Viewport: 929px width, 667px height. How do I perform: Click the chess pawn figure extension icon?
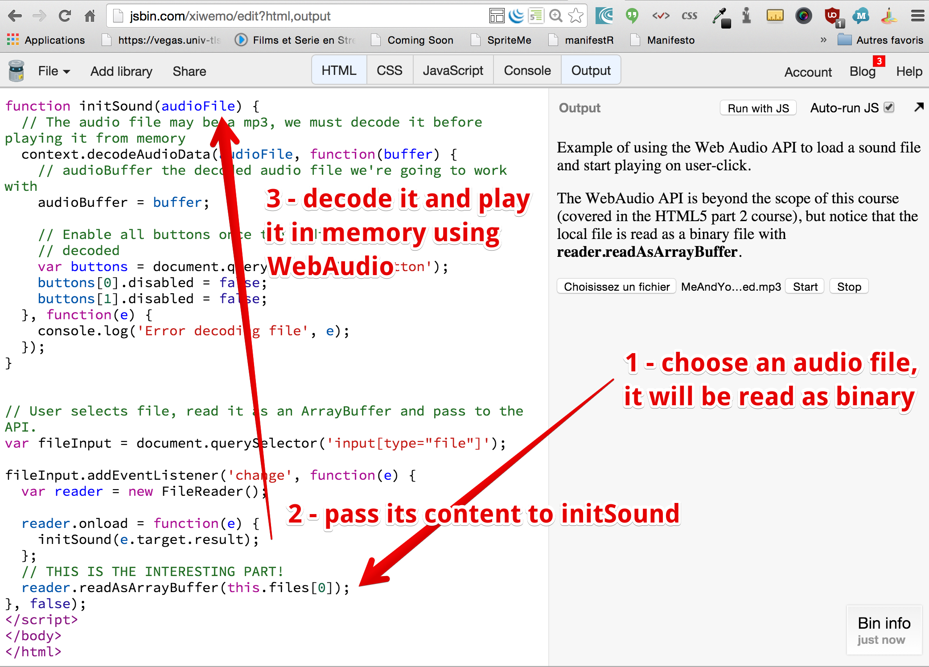(x=747, y=16)
